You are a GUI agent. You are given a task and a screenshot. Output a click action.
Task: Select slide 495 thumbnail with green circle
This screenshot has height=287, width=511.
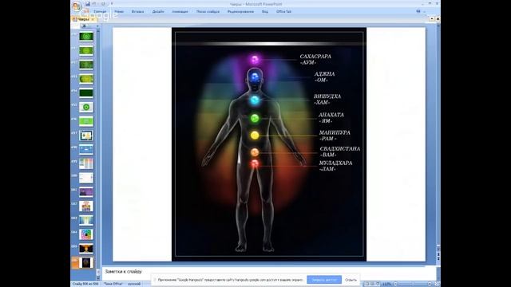tap(86, 107)
